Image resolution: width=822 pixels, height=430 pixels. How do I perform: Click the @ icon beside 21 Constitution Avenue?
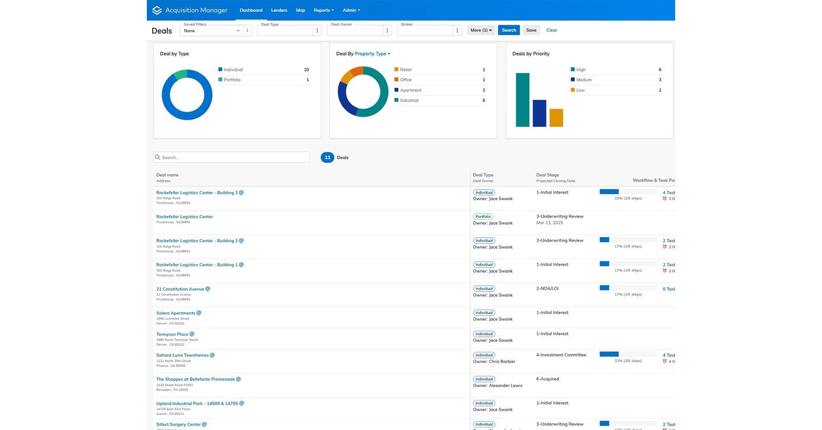208,289
